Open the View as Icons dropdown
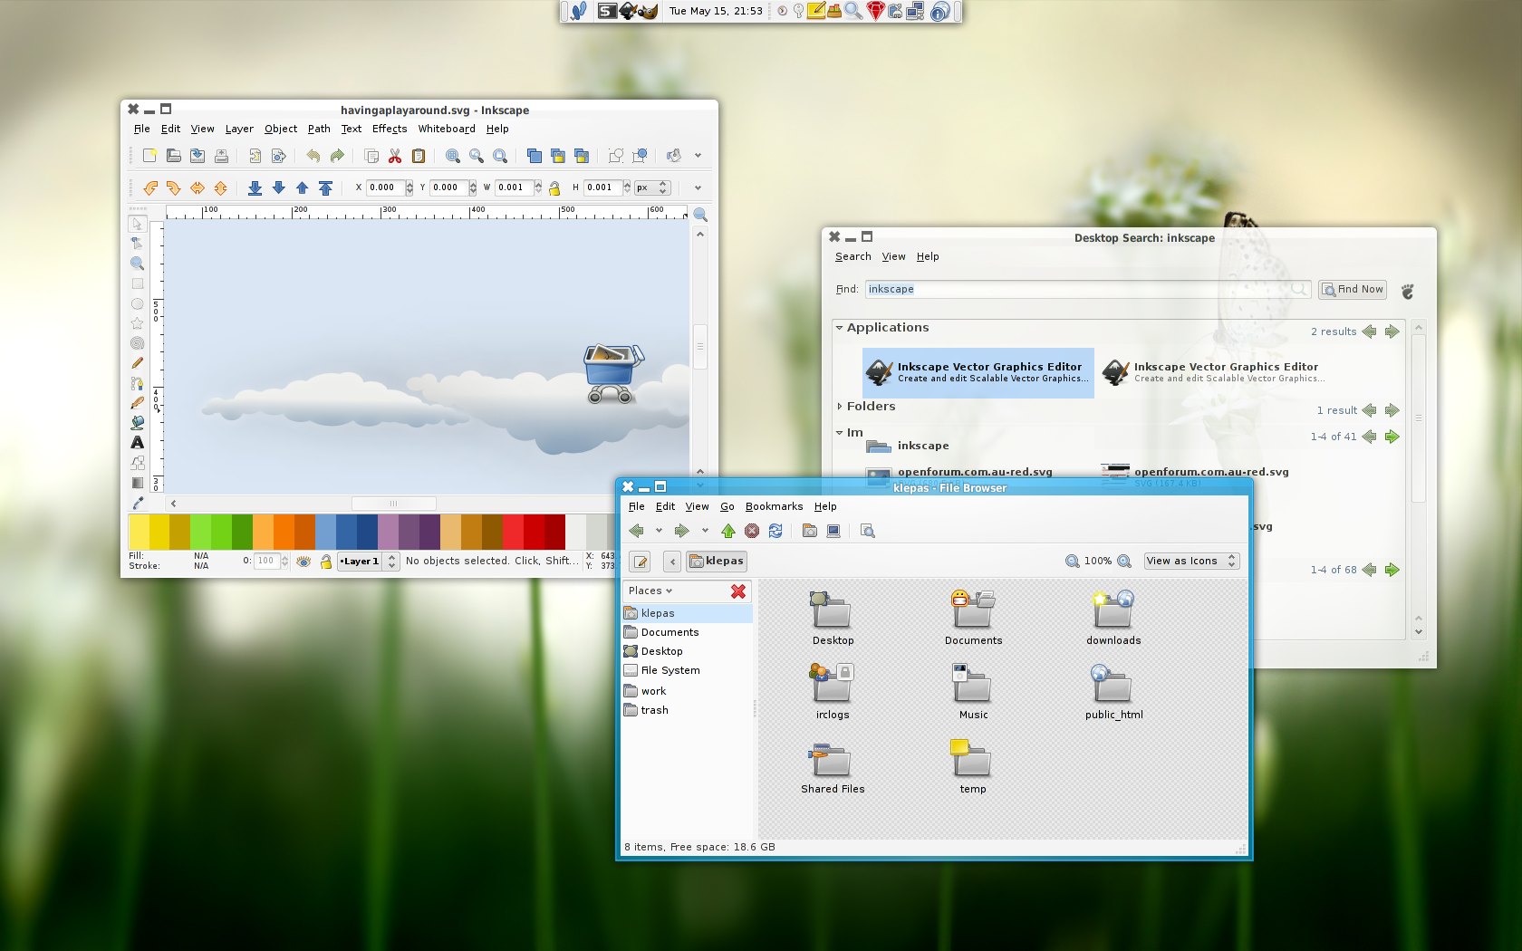1522x951 pixels. point(1191,561)
